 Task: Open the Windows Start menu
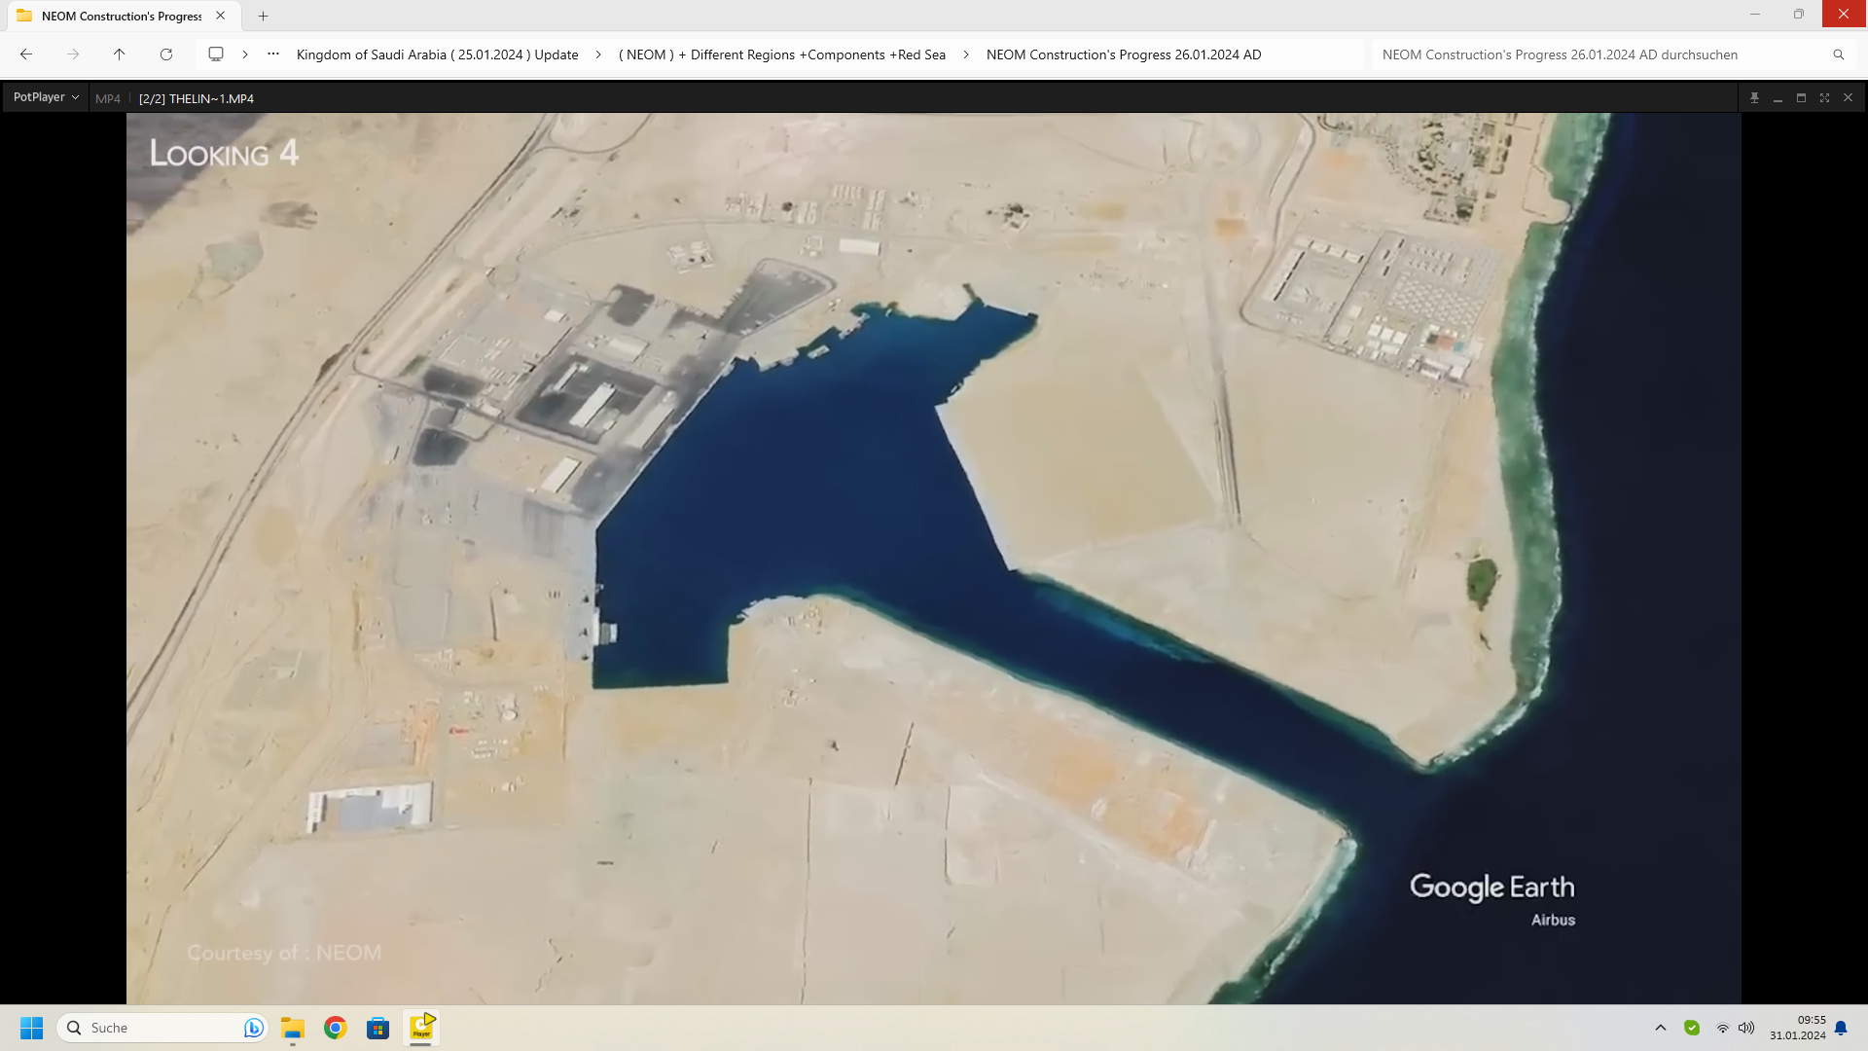point(32,1028)
